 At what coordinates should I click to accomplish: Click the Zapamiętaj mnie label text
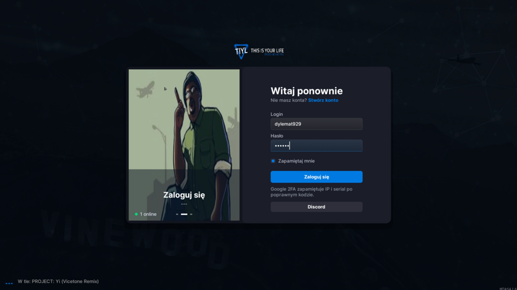(296, 161)
